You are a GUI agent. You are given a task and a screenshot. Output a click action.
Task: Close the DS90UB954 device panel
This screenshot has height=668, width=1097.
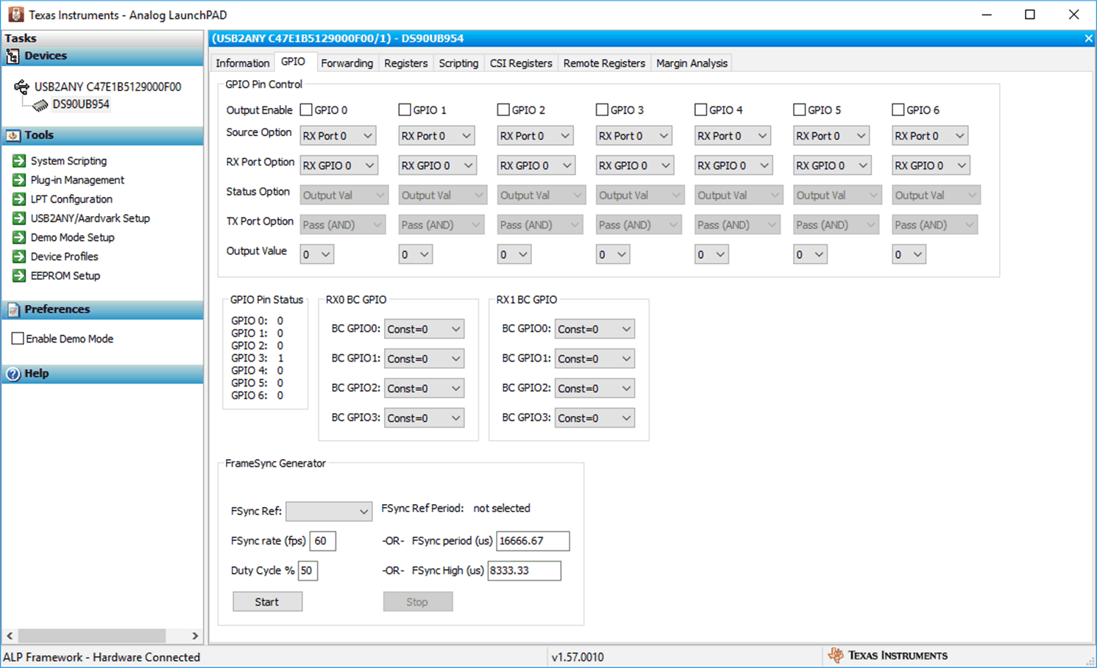pos(1088,38)
